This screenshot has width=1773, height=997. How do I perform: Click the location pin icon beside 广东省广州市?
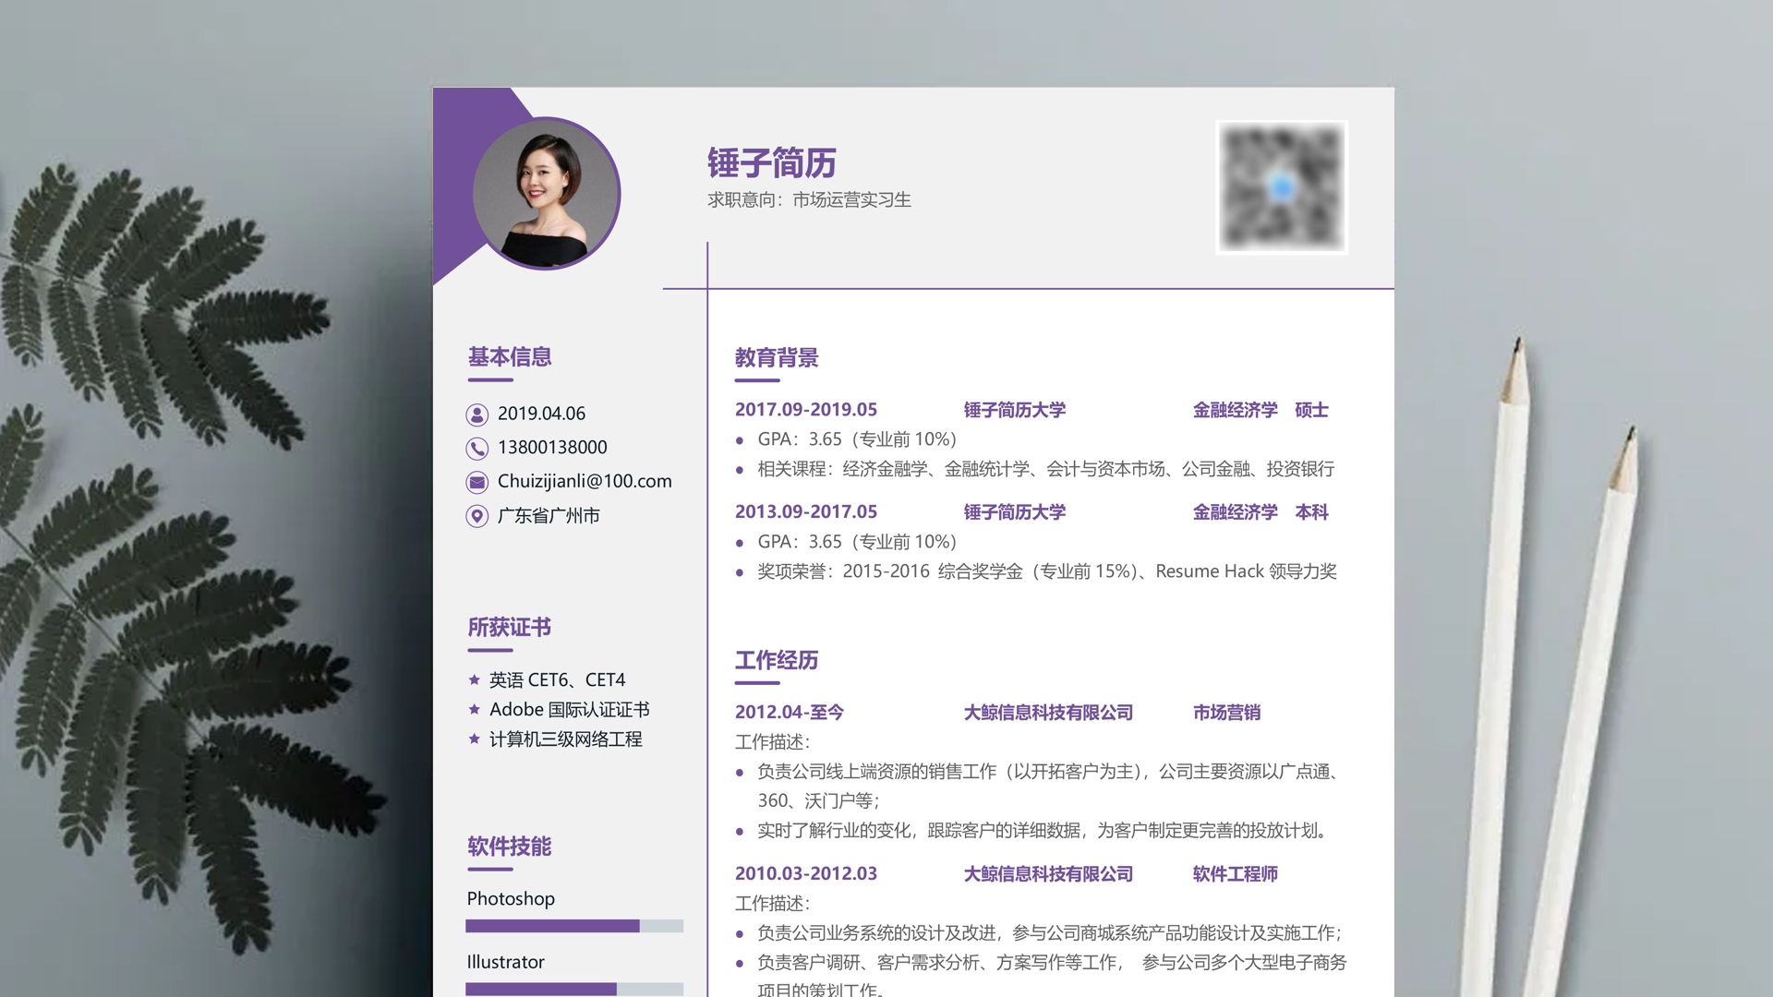click(x=476, y=516)
